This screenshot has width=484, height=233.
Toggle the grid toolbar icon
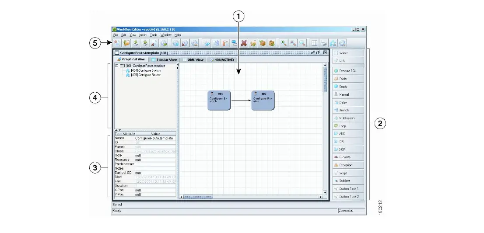314,43
